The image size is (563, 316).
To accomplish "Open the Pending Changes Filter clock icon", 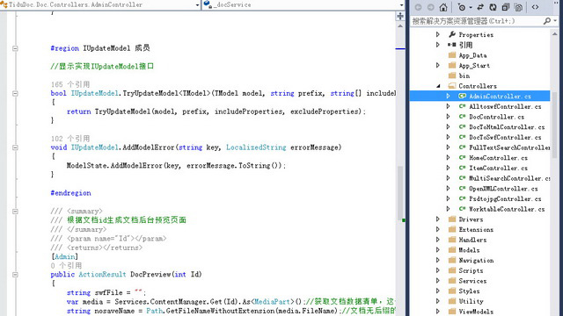I will pyautogui.click(x=461, y=7).
